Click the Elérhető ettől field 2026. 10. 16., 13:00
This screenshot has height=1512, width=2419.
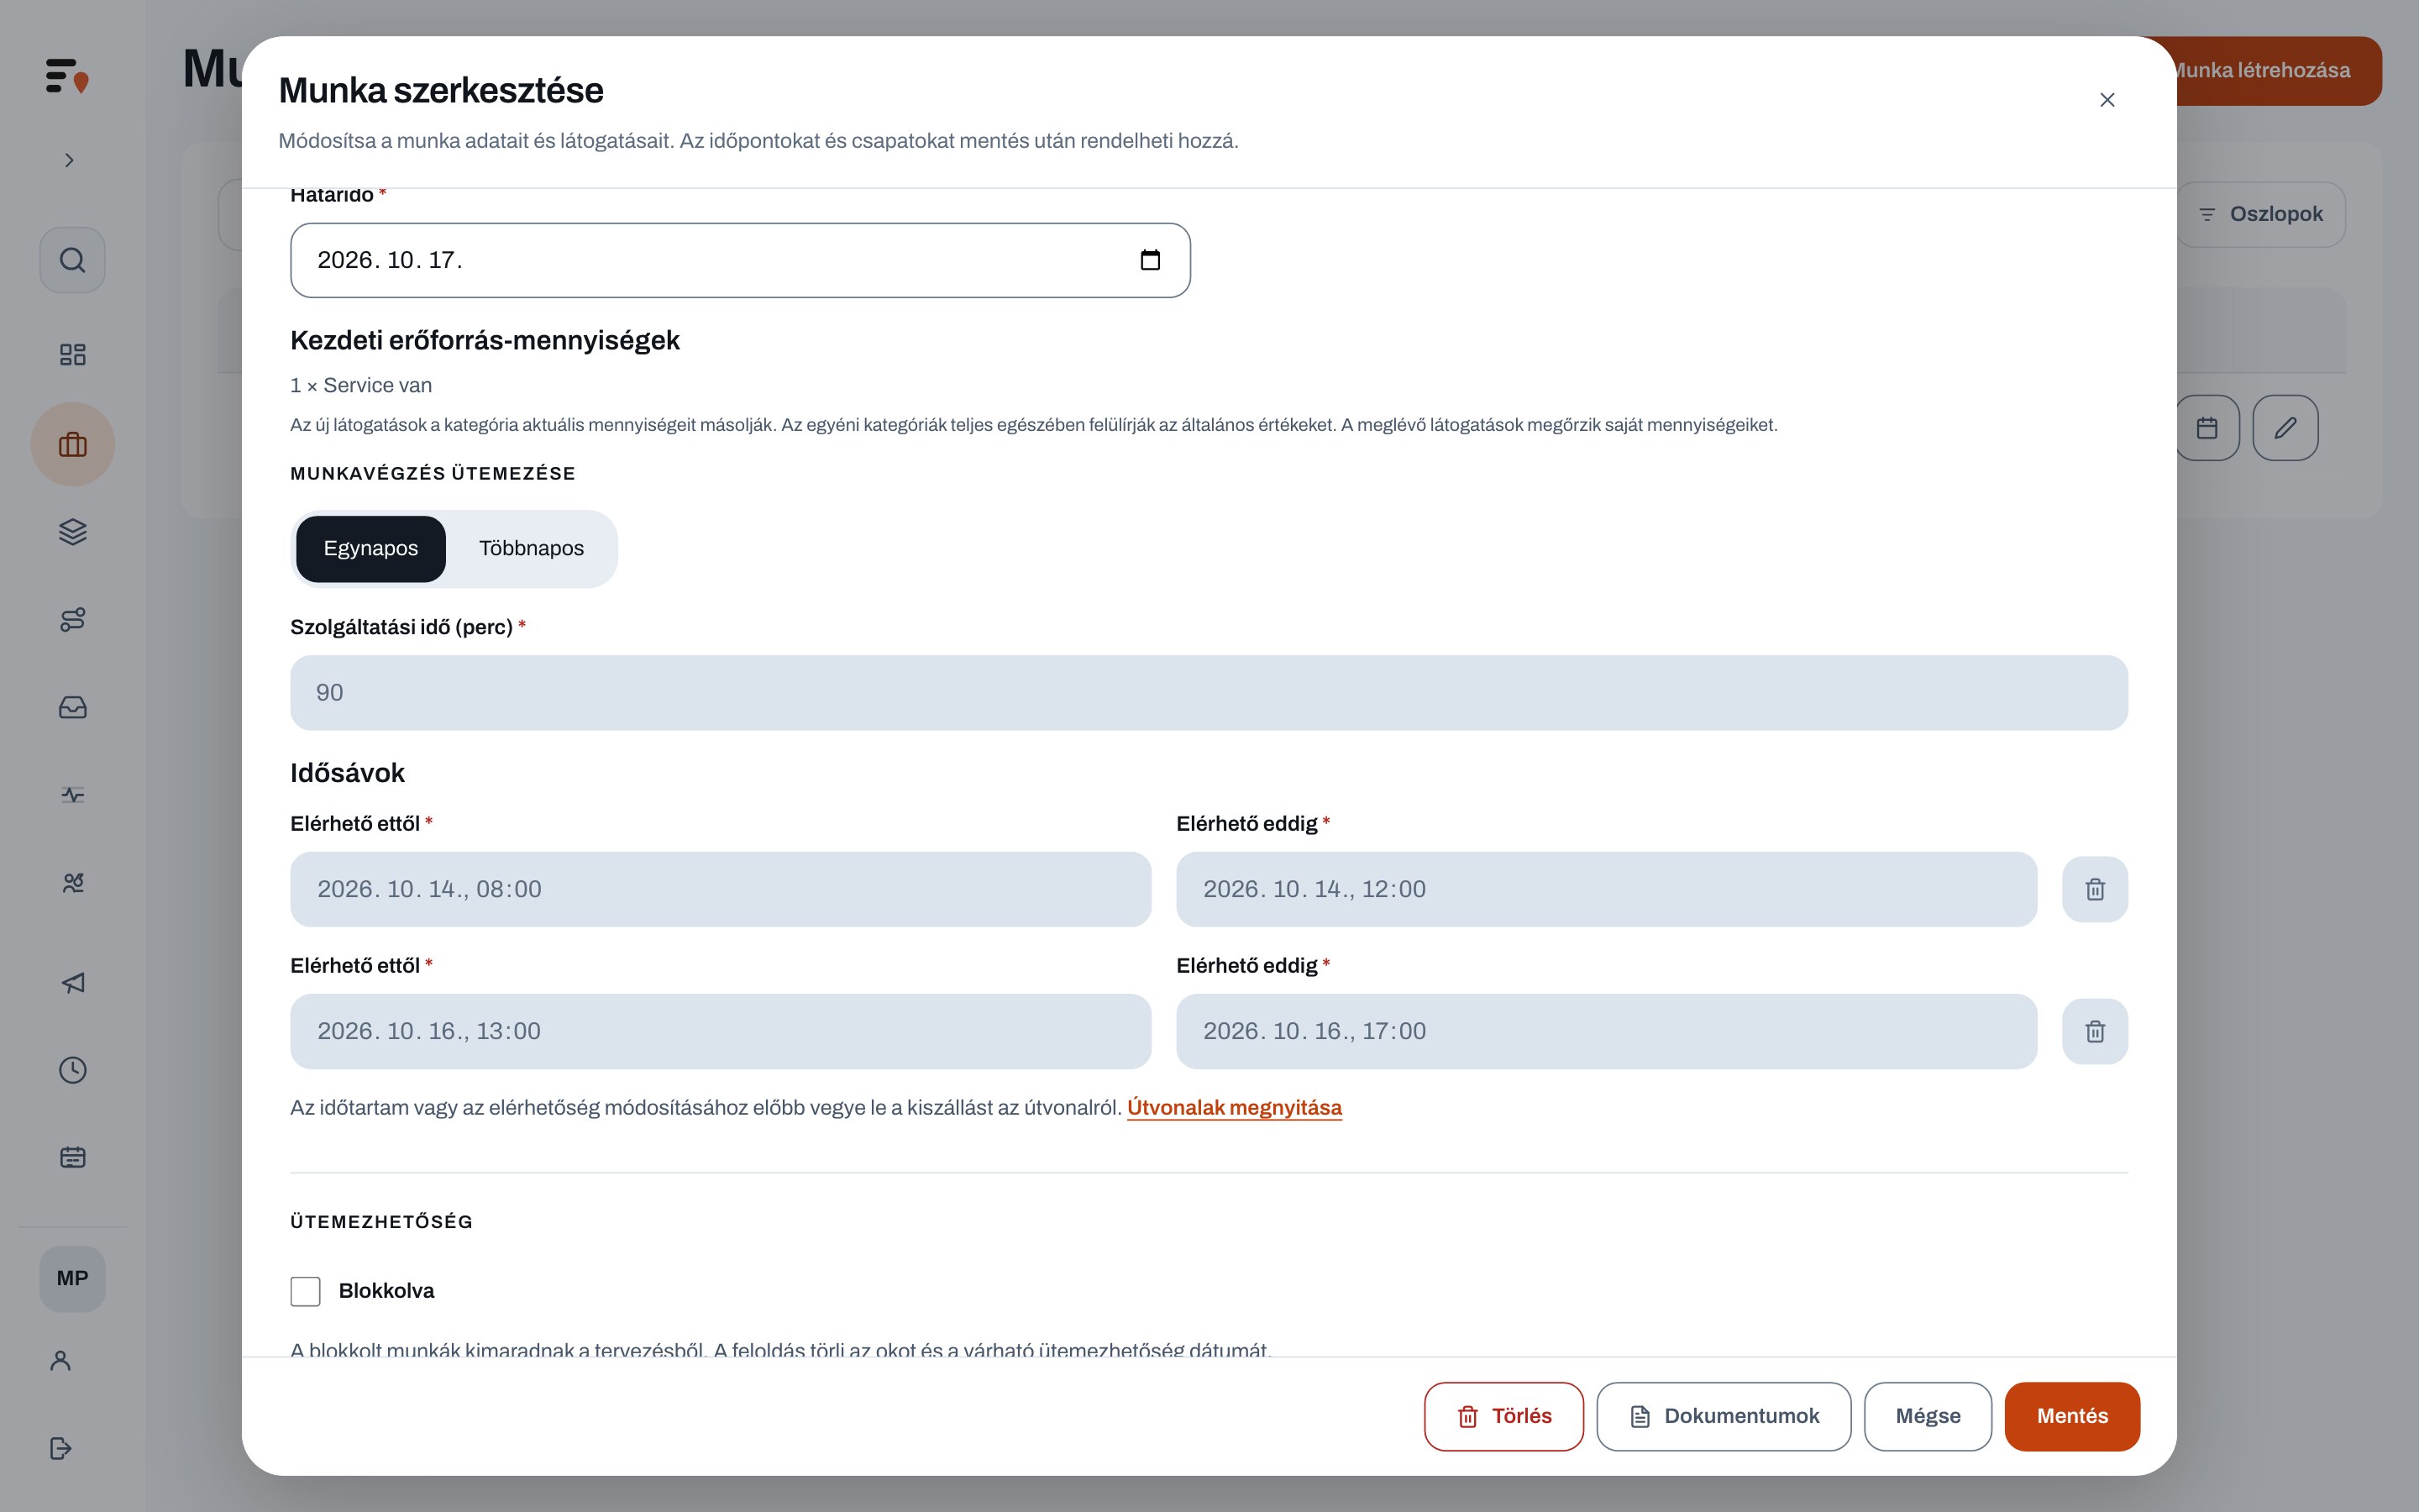pos(721,1031)
